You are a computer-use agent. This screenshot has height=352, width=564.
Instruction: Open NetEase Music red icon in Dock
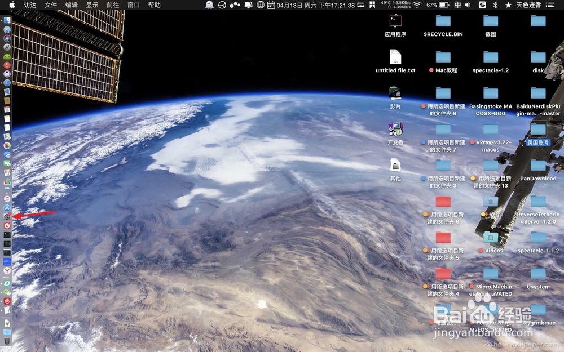click(x=7, y=301)
